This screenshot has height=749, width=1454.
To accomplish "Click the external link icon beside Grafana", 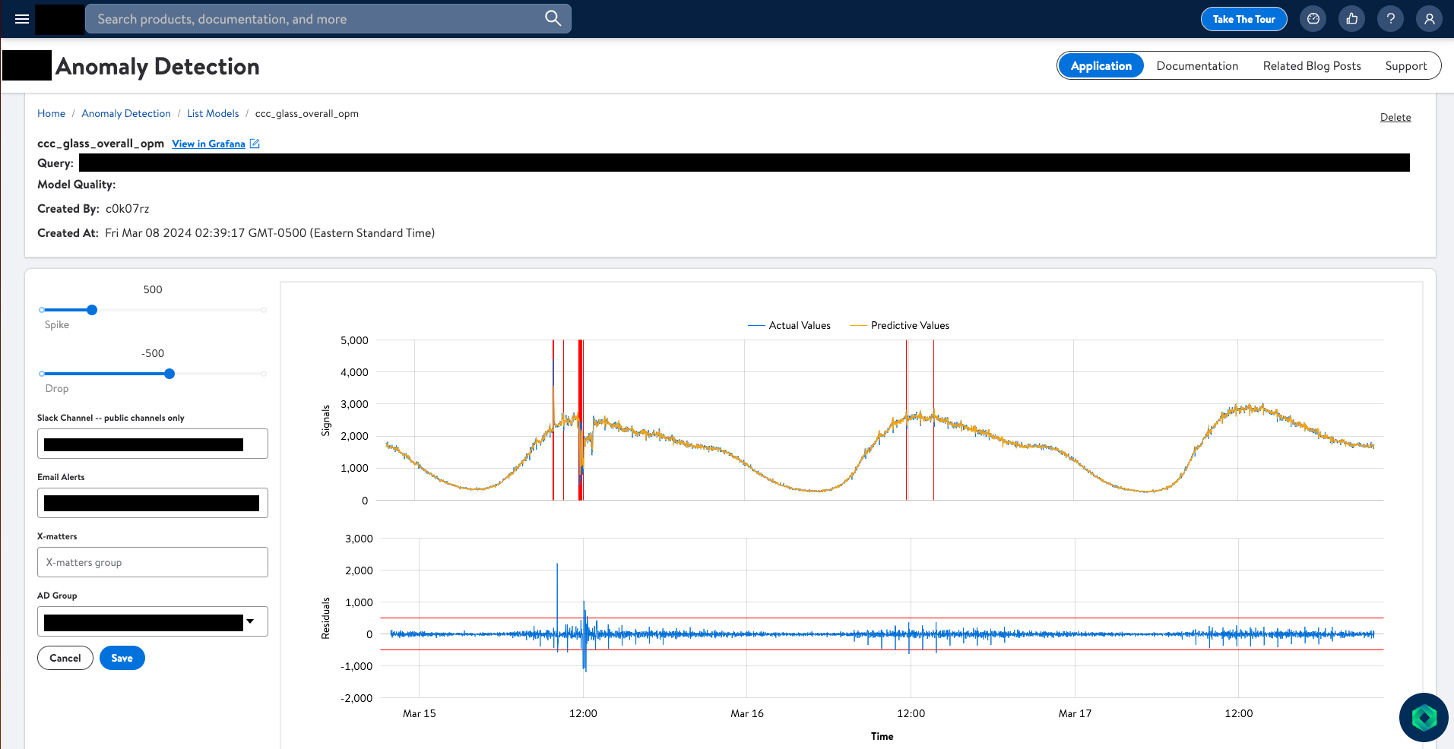I will pos(255,144).
